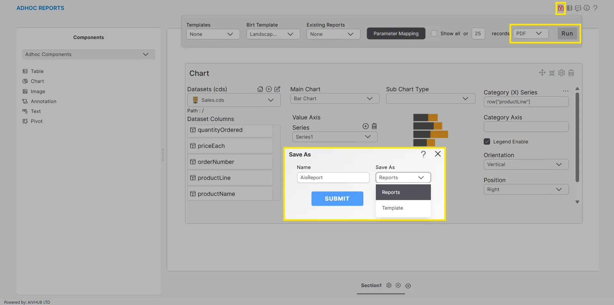The width and height of the screenshot is (614, 305).
Task: Open Chart component settings gear
Action: [x=561, y=73]
